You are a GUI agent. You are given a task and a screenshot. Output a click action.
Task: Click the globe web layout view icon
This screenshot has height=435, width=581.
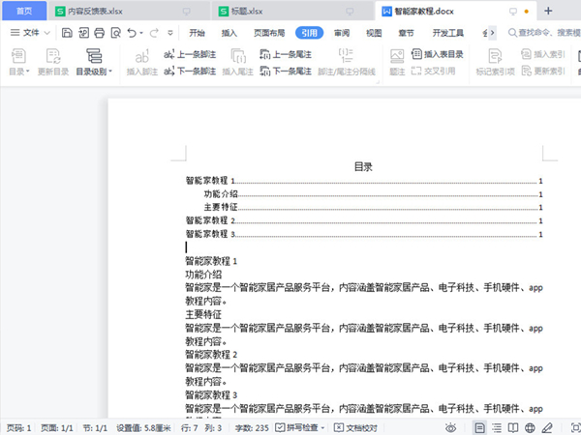tap(530, 427)
